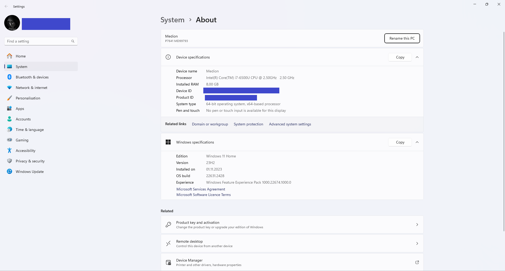Copy the device specifications
The height and width of the screenshot is (271, 505).
point(400,57)
